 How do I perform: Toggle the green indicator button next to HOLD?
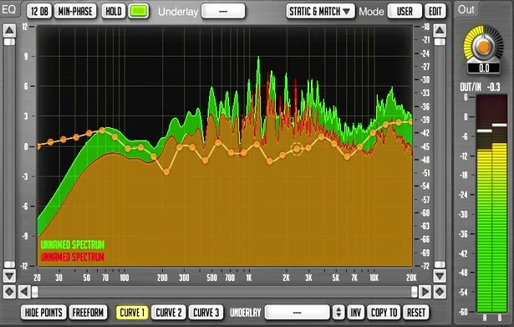point(139,11)
